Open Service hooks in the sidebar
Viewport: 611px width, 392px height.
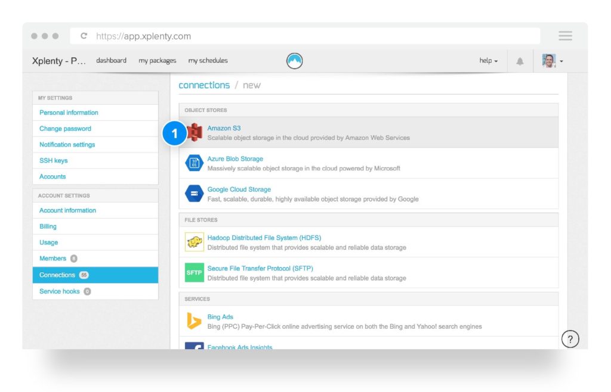[59, 291]
